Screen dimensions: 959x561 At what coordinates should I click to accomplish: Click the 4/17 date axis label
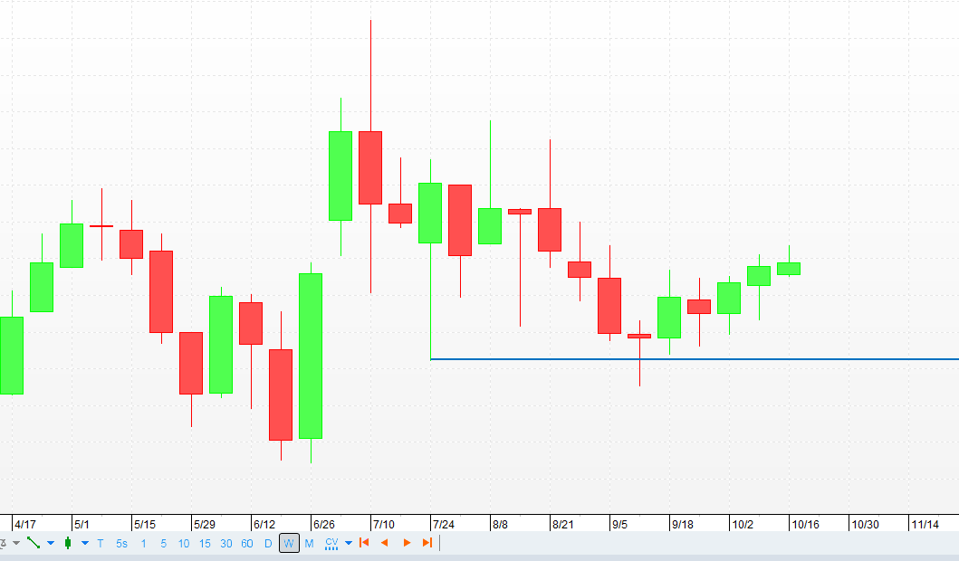[25, 524]
